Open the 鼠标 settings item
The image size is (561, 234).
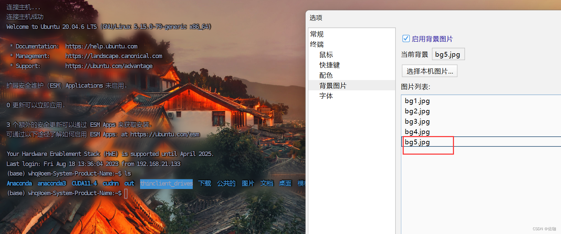[326, 55]
